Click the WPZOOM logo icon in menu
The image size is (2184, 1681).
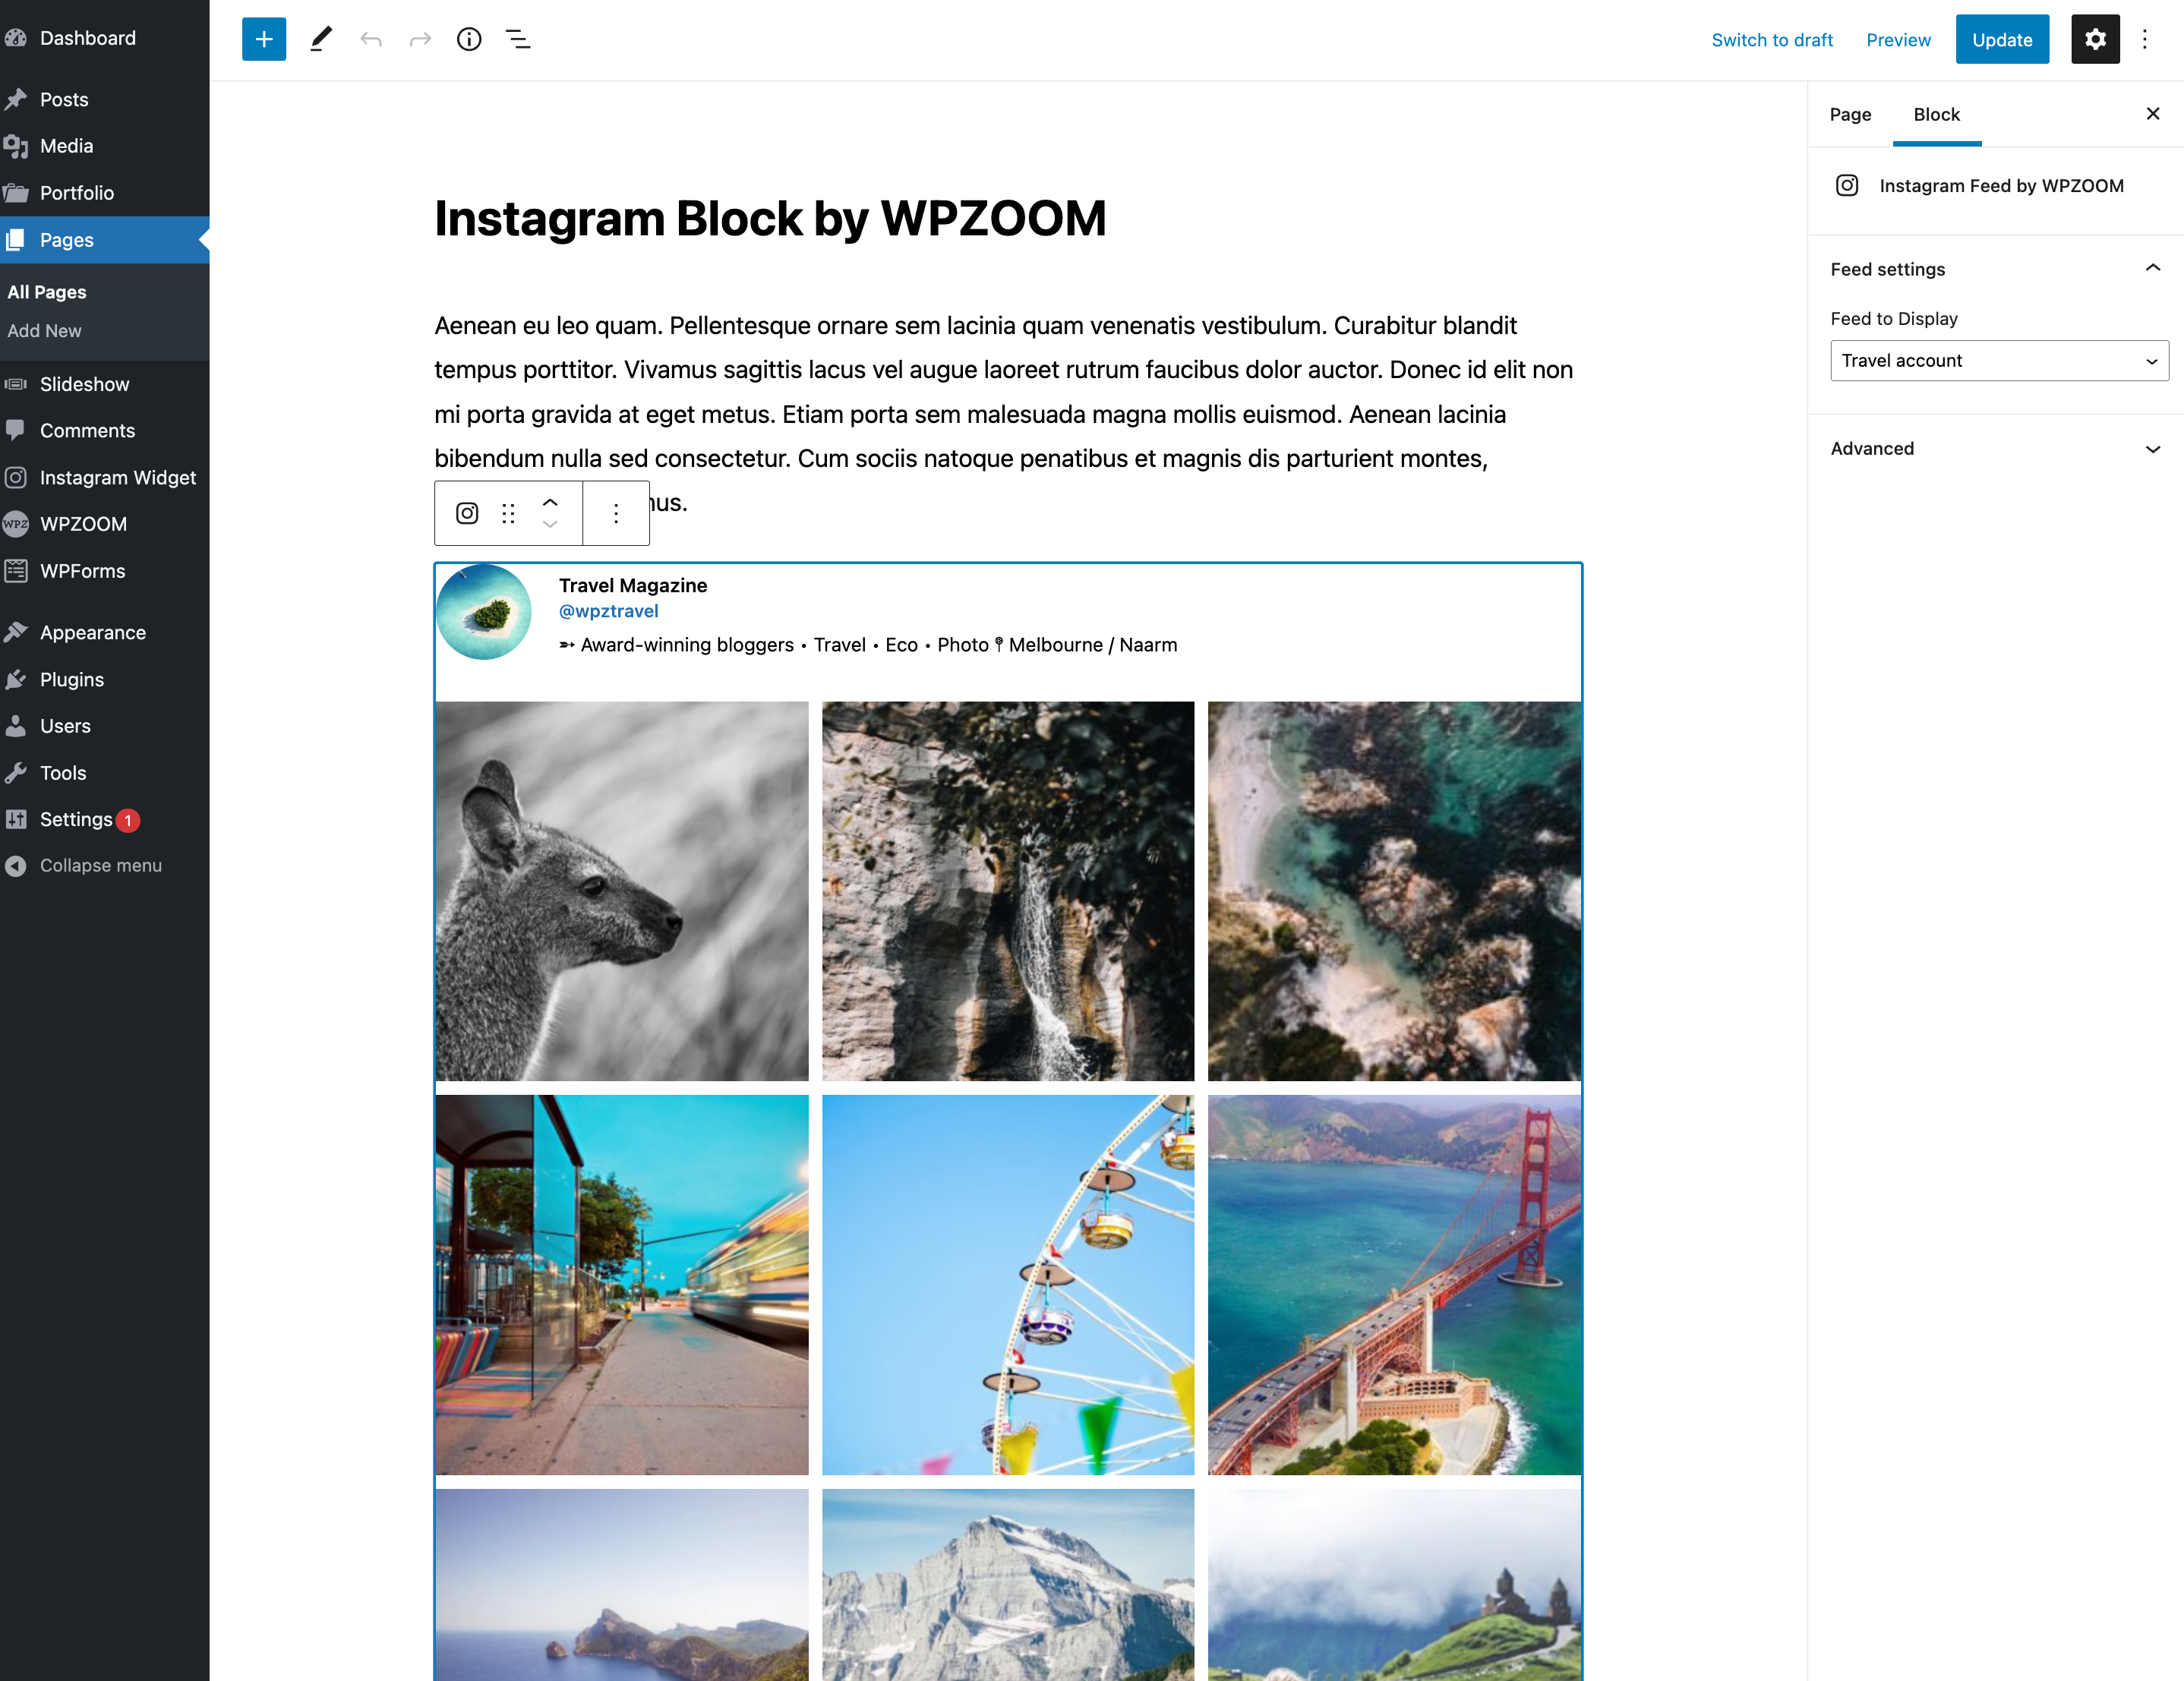15,524
